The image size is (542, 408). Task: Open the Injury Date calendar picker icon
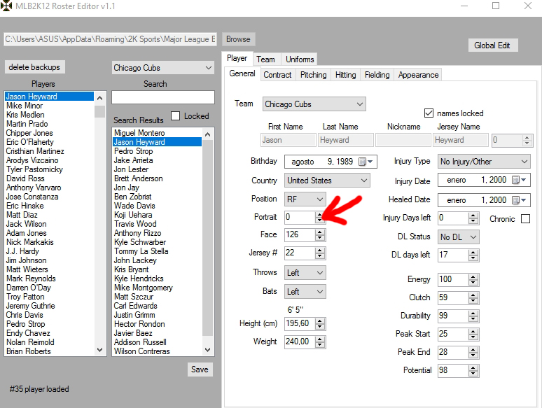[518, 180]
